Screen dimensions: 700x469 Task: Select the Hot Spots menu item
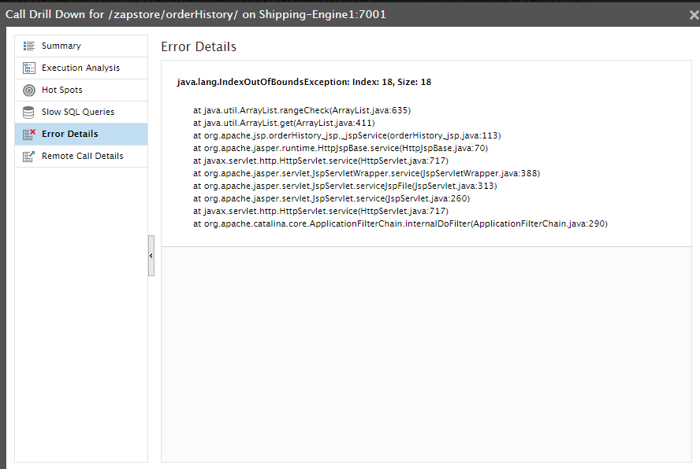[x=81, y=90]
